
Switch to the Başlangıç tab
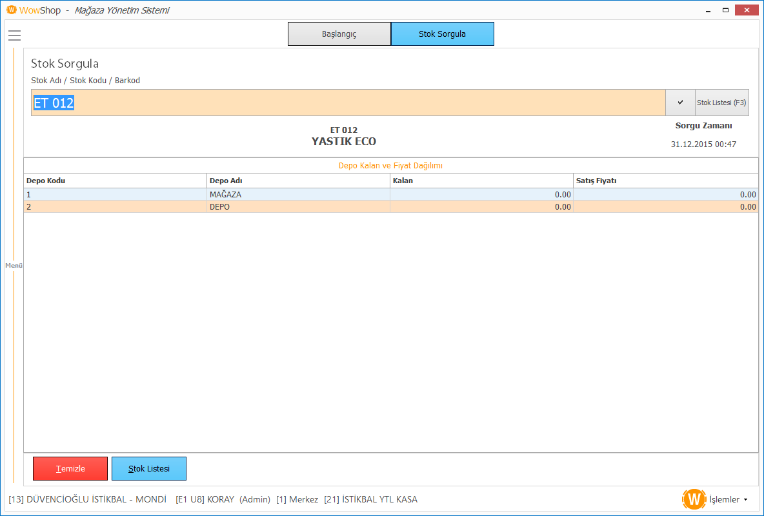[339, 34]
